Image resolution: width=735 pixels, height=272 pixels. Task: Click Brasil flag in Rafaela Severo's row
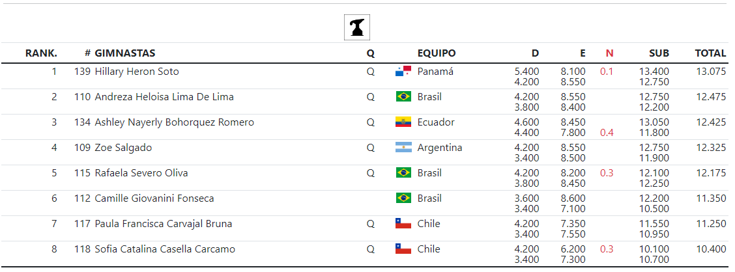click(x=403, y=173)
